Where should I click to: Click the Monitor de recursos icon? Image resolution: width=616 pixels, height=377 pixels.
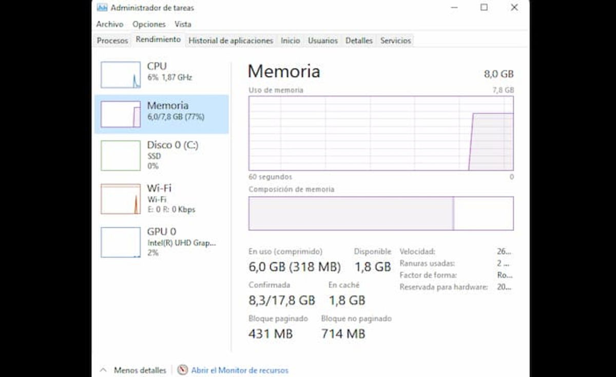pos(181,370)
